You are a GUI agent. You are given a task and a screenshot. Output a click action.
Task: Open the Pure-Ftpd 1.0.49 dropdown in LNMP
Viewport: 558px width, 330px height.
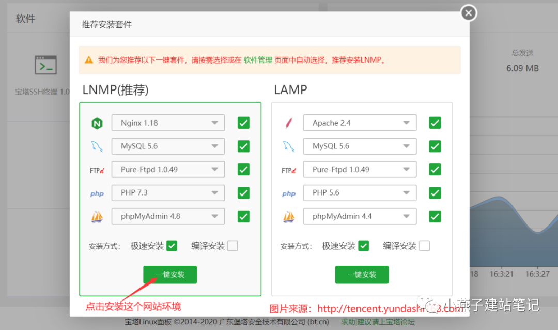click(167, 169)
